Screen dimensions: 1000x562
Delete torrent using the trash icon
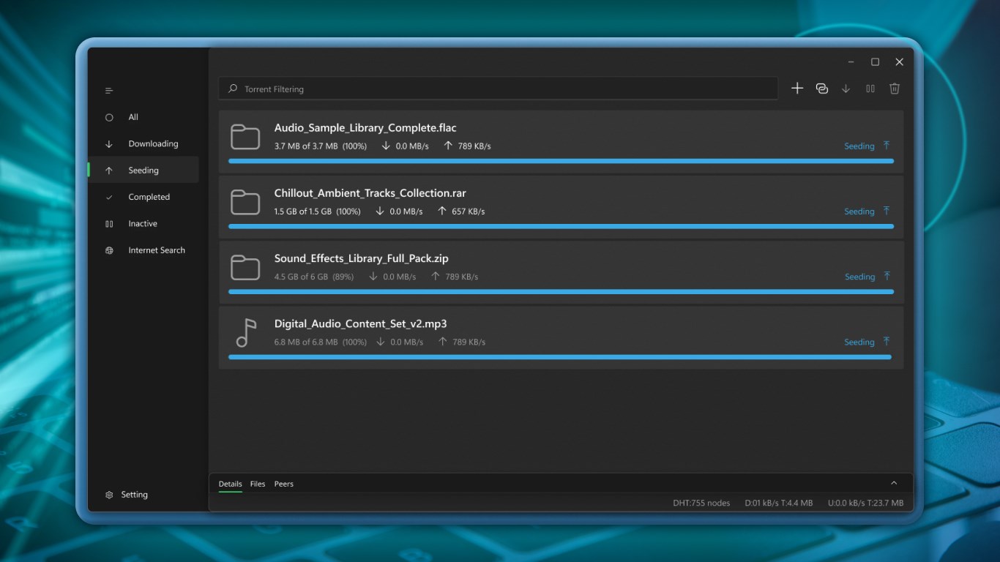895,89
